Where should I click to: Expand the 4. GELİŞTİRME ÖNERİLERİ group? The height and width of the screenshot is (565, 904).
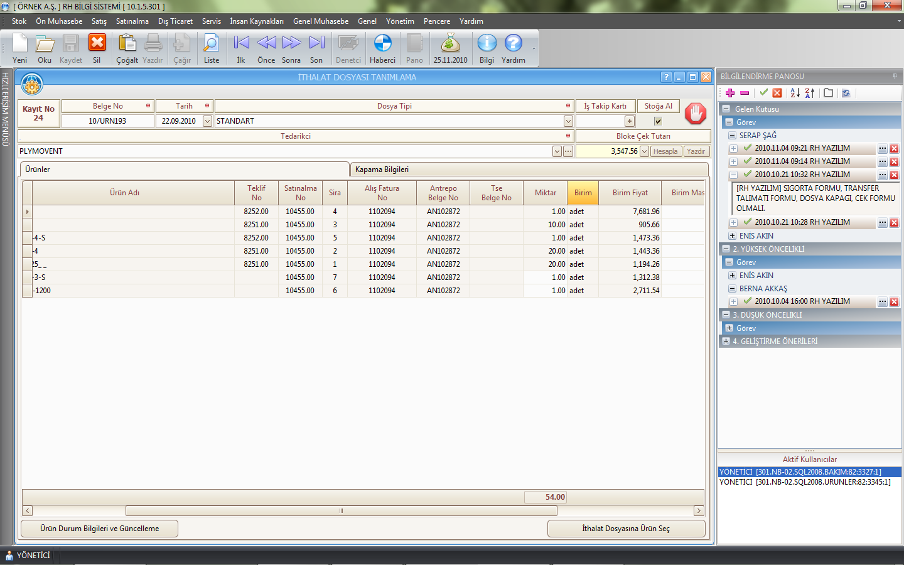pyautogui.click(x=726, y=342)
